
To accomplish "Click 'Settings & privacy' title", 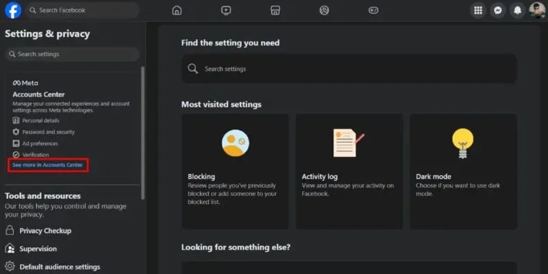I will coord(47,34).
